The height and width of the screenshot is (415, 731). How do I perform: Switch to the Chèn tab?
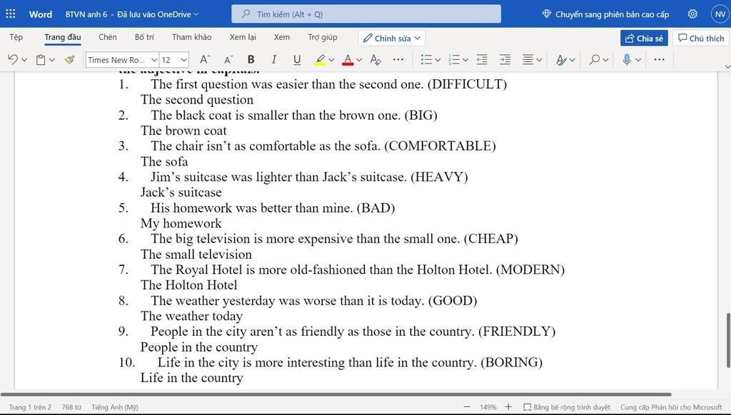[108, 37]
